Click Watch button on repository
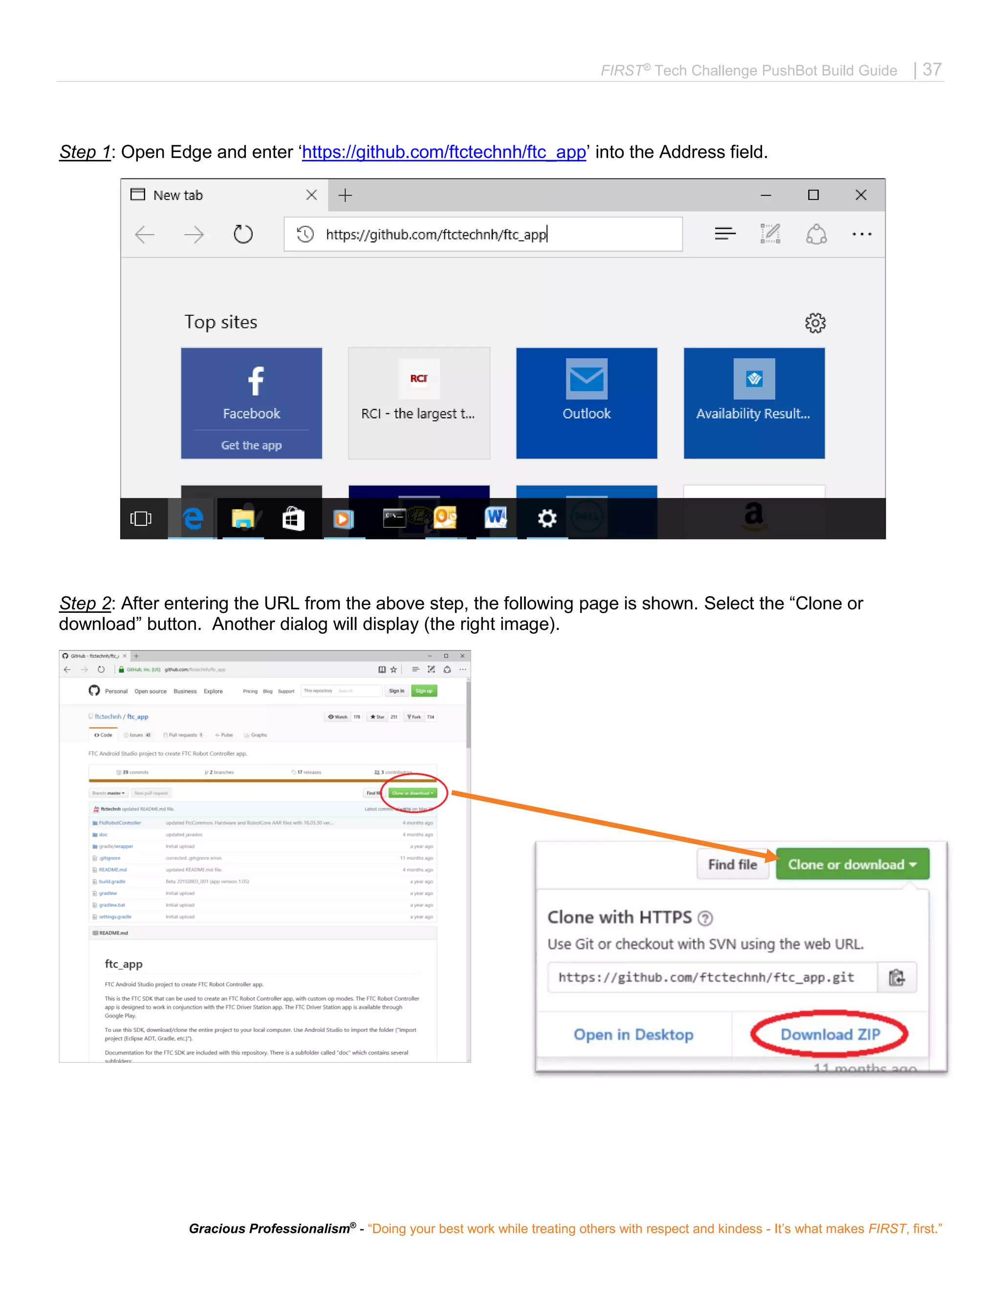1001x1295 pixels. coord(337,717)
